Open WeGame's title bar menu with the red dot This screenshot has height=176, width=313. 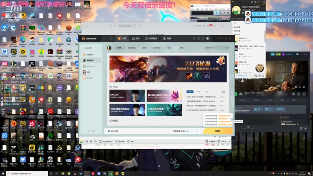tap(219, 38)
